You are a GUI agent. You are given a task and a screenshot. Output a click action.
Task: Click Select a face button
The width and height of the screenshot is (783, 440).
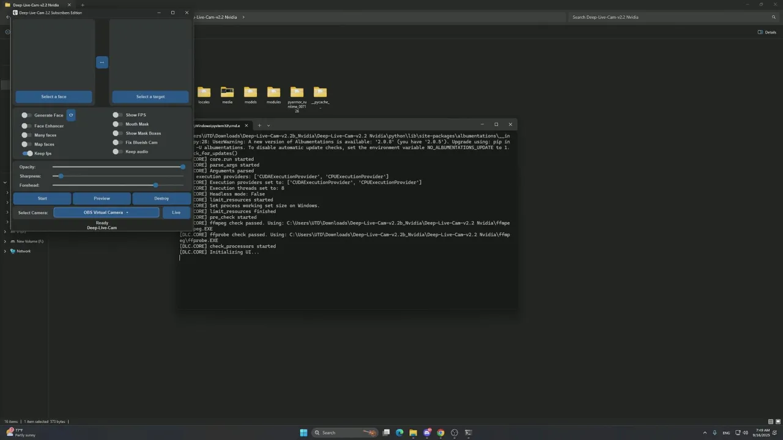(x=54, y=97)
